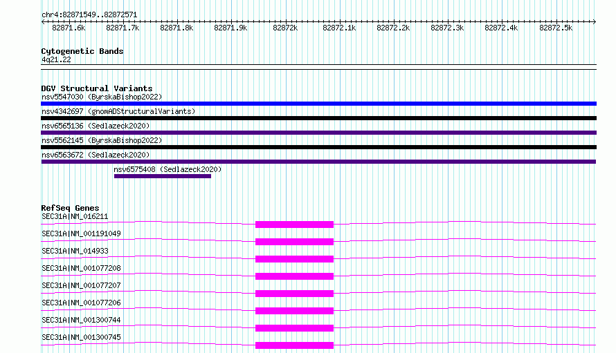616x353 pixels.
Task: Click the 82871.6k ruler tick label
Action: [x=69, y=28]
